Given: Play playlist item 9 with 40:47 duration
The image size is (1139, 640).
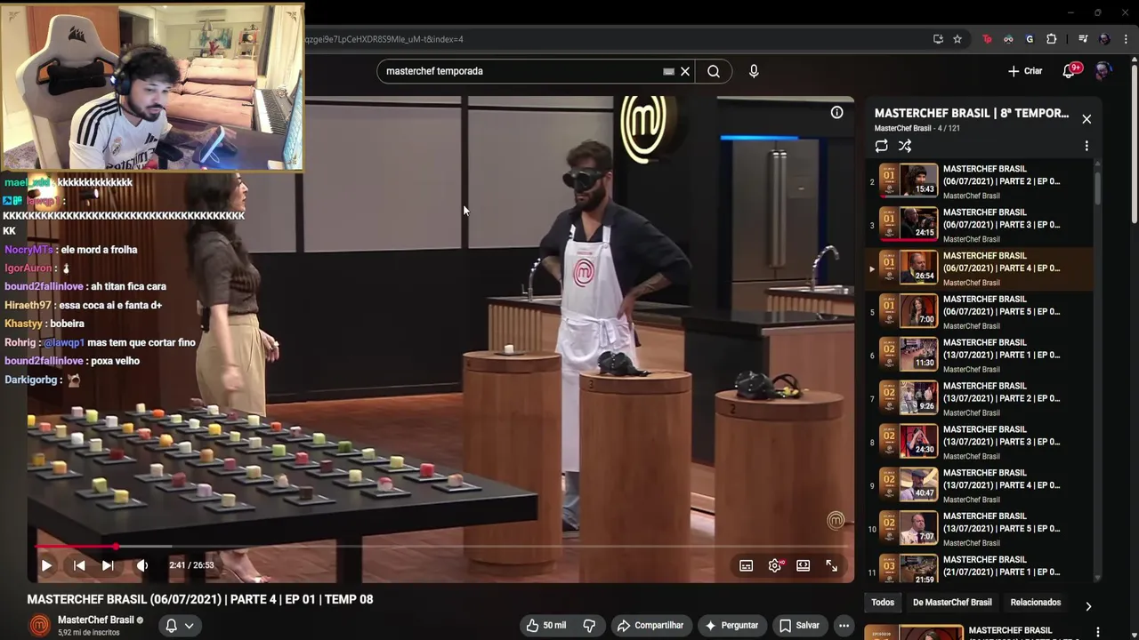Looking at the screenshot, I should tap(979, 486).
